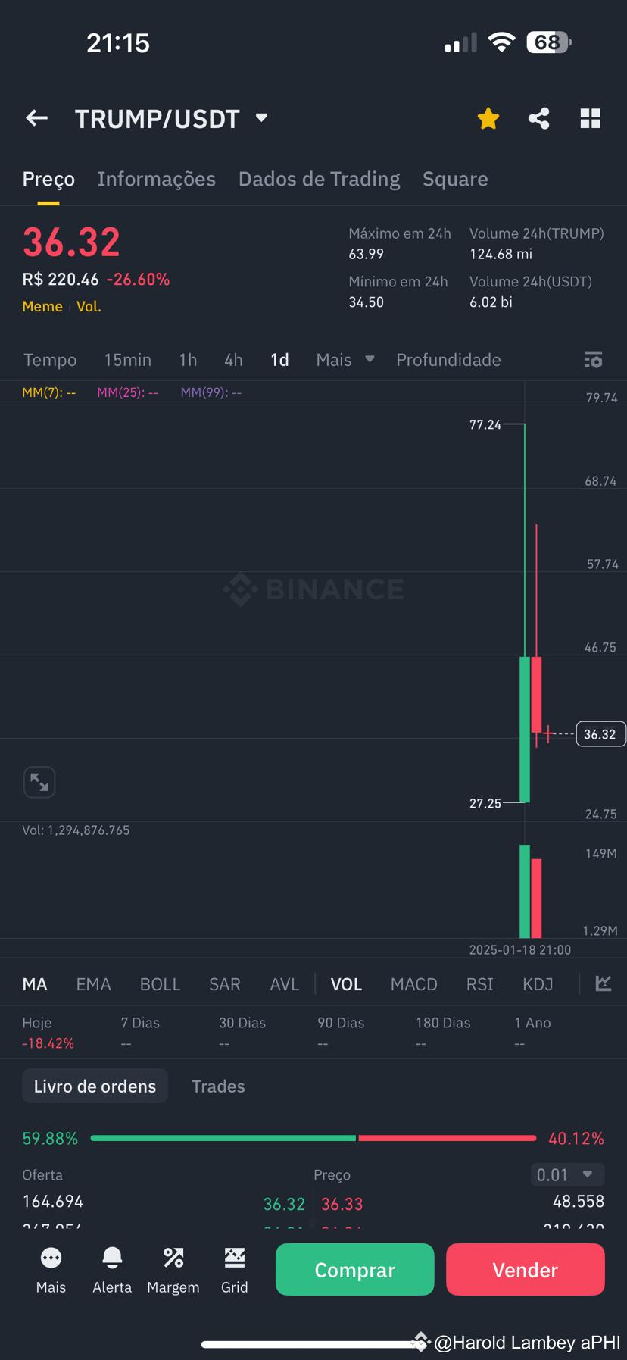Viewport: 627px width, 1360px height.
Task: Toggle the favorite star icon
Action: [x=488, y=118]
